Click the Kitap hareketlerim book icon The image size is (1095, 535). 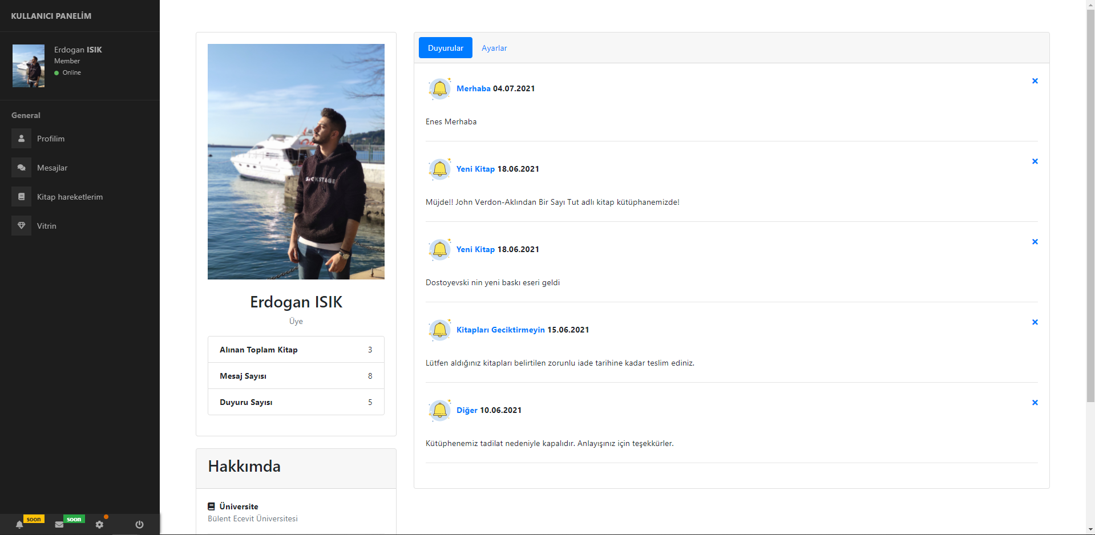tap(21, 196)
